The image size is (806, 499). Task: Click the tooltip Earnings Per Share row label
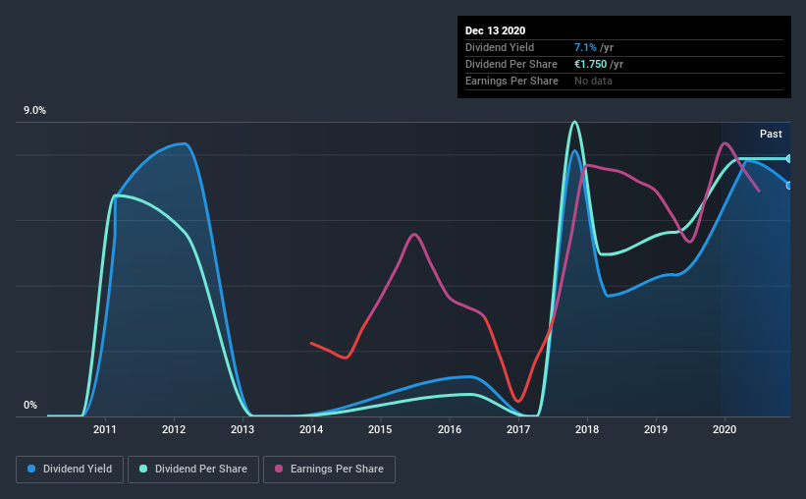point(512,81)
